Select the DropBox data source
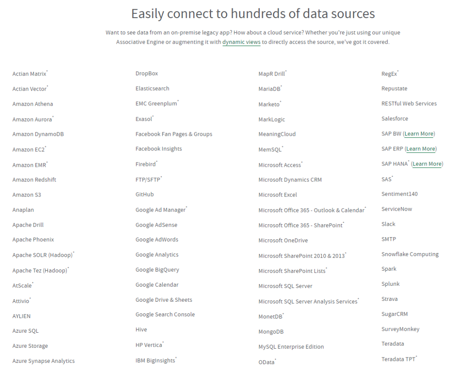The height and width of the screenshot is (365, 453). 146,74
